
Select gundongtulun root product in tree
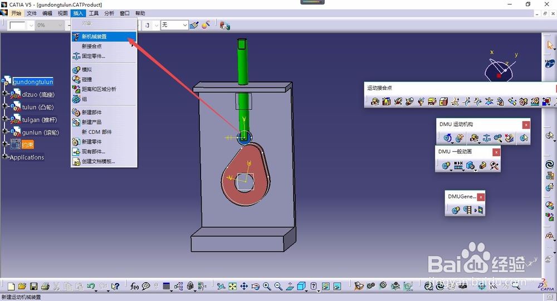coord(33,82)
